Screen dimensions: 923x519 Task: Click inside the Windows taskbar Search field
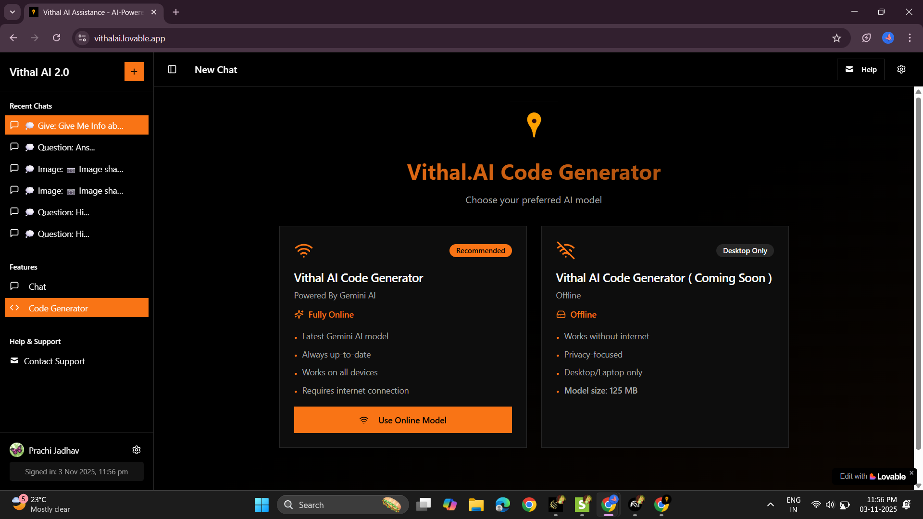click(337, 505)
